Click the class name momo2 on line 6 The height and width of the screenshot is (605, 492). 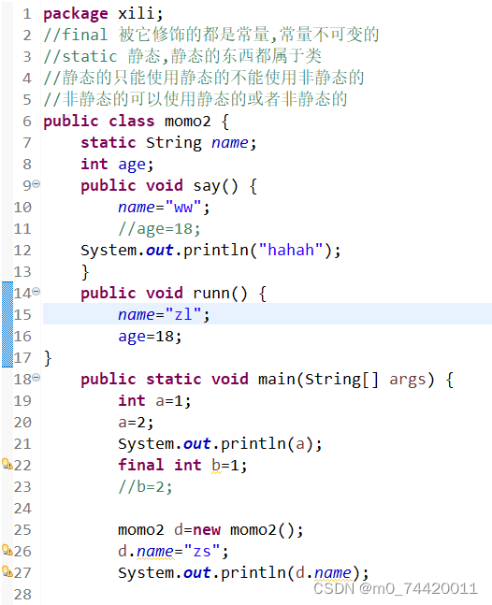click(188, 122)
